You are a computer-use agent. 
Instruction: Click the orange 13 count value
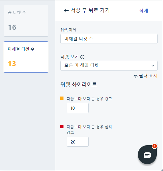pos(12,64)
